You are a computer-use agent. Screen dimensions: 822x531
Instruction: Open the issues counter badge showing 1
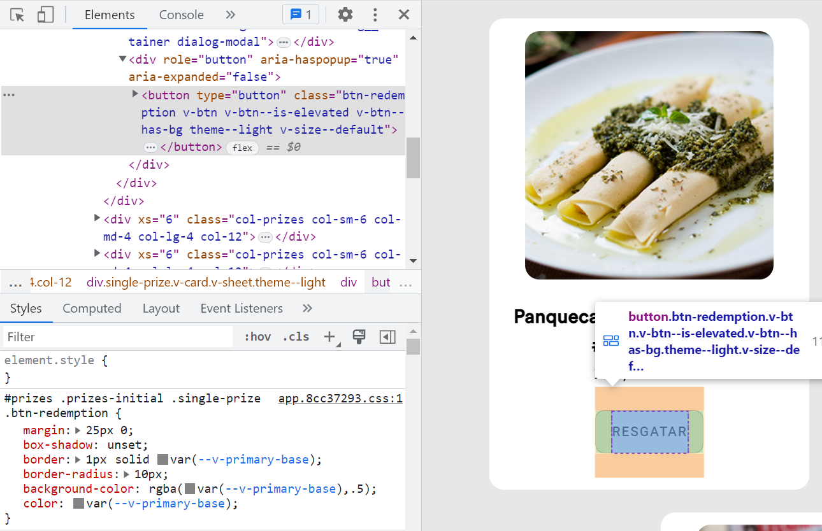[x=300, y=14]
